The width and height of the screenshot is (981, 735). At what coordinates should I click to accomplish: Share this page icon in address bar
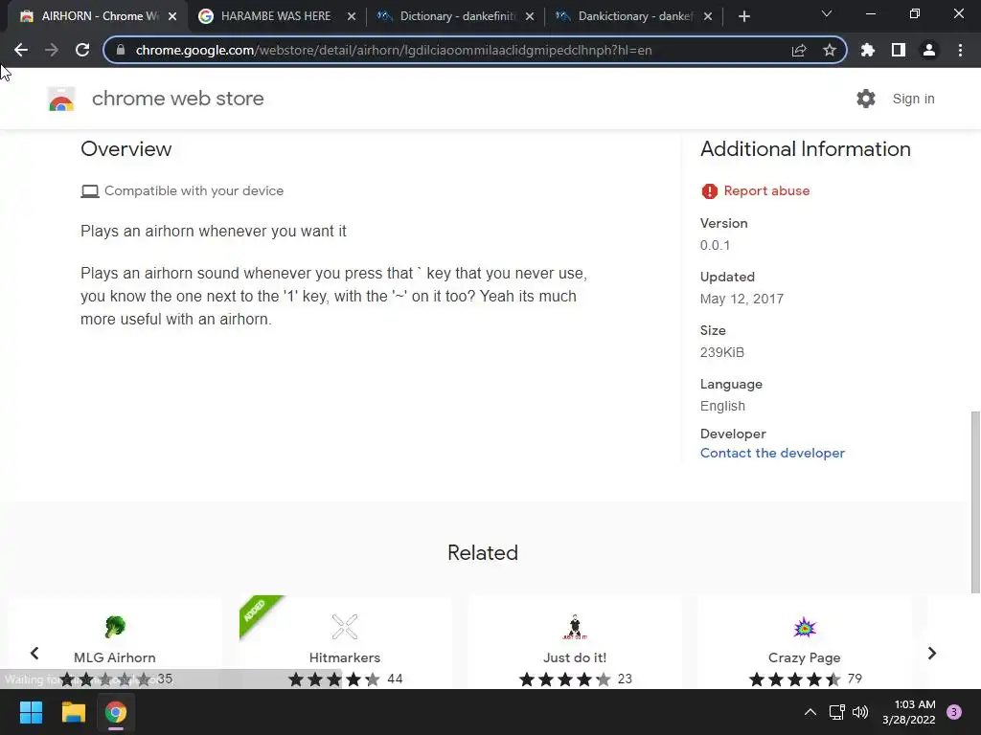point(799,50)
